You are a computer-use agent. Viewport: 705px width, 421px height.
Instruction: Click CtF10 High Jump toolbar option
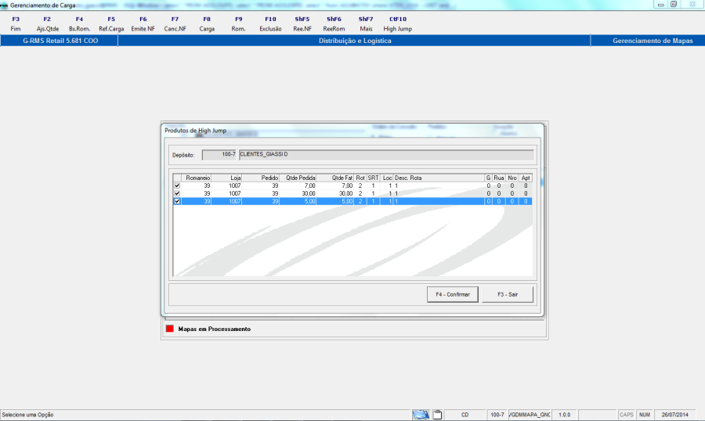tap(397, 23)
